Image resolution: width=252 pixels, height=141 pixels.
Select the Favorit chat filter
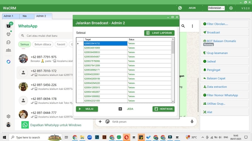(x=61, y=44)
